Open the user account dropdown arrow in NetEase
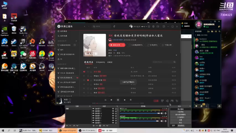 coord(146,27)
